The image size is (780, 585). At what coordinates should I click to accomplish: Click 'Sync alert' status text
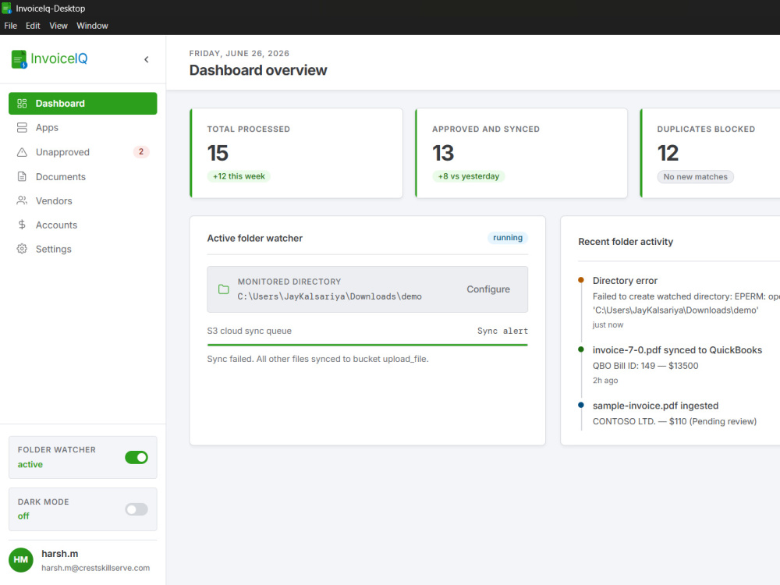(x=502, y=331)
